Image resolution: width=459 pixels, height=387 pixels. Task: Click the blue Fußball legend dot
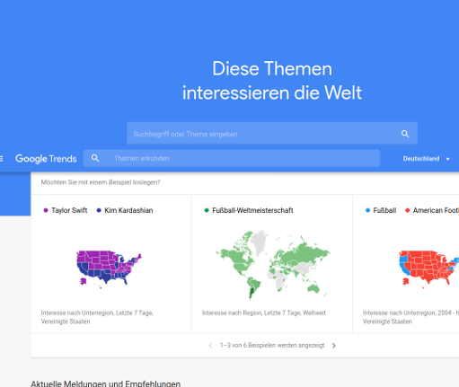367,210
